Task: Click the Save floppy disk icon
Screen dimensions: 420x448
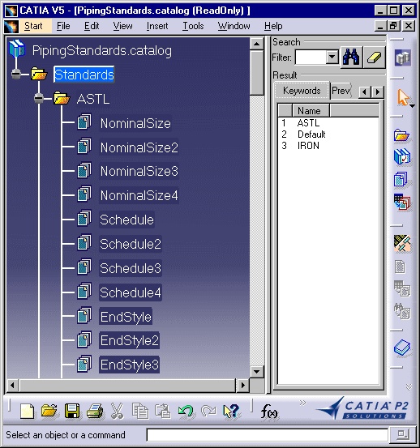Action: [x=72, y=411]
